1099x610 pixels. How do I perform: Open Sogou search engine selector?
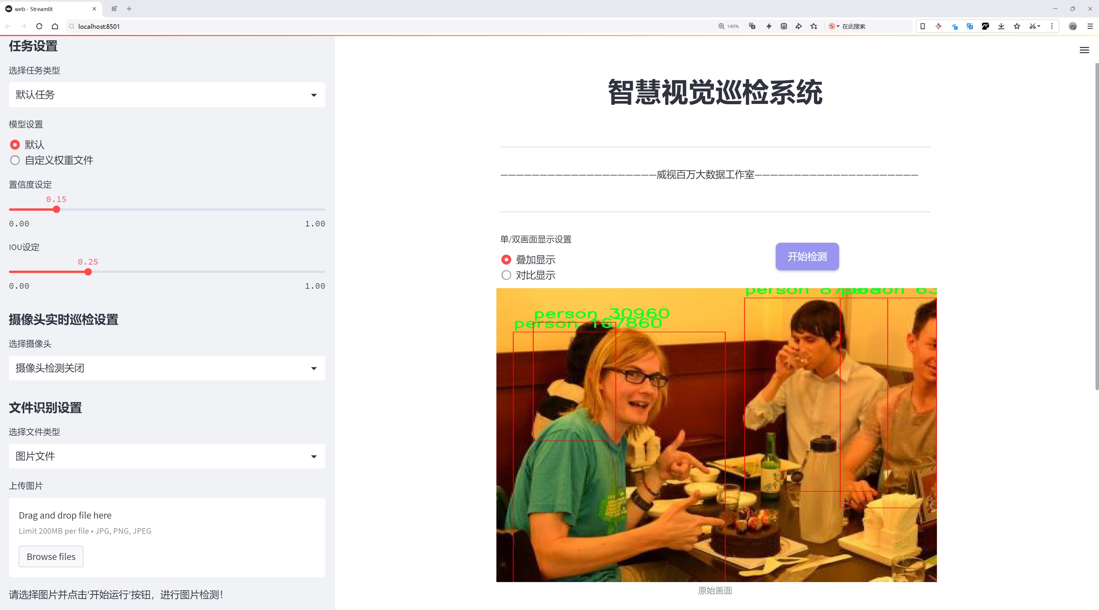click(x=834, y=26)
